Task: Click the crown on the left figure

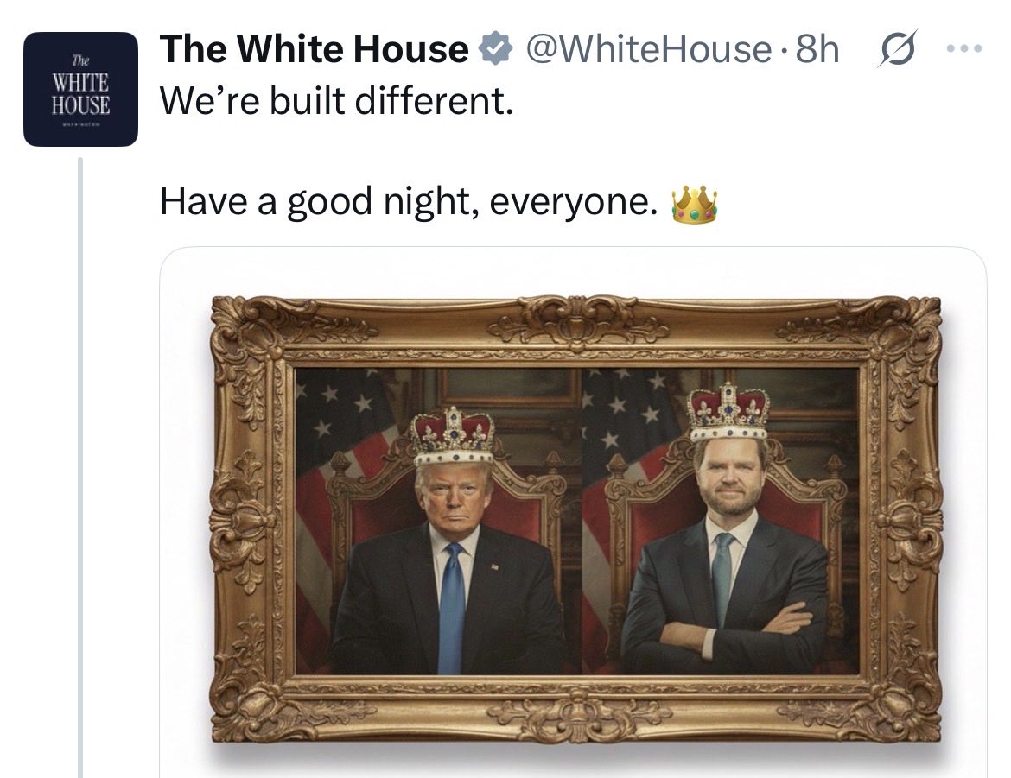Action: point(453,436)
